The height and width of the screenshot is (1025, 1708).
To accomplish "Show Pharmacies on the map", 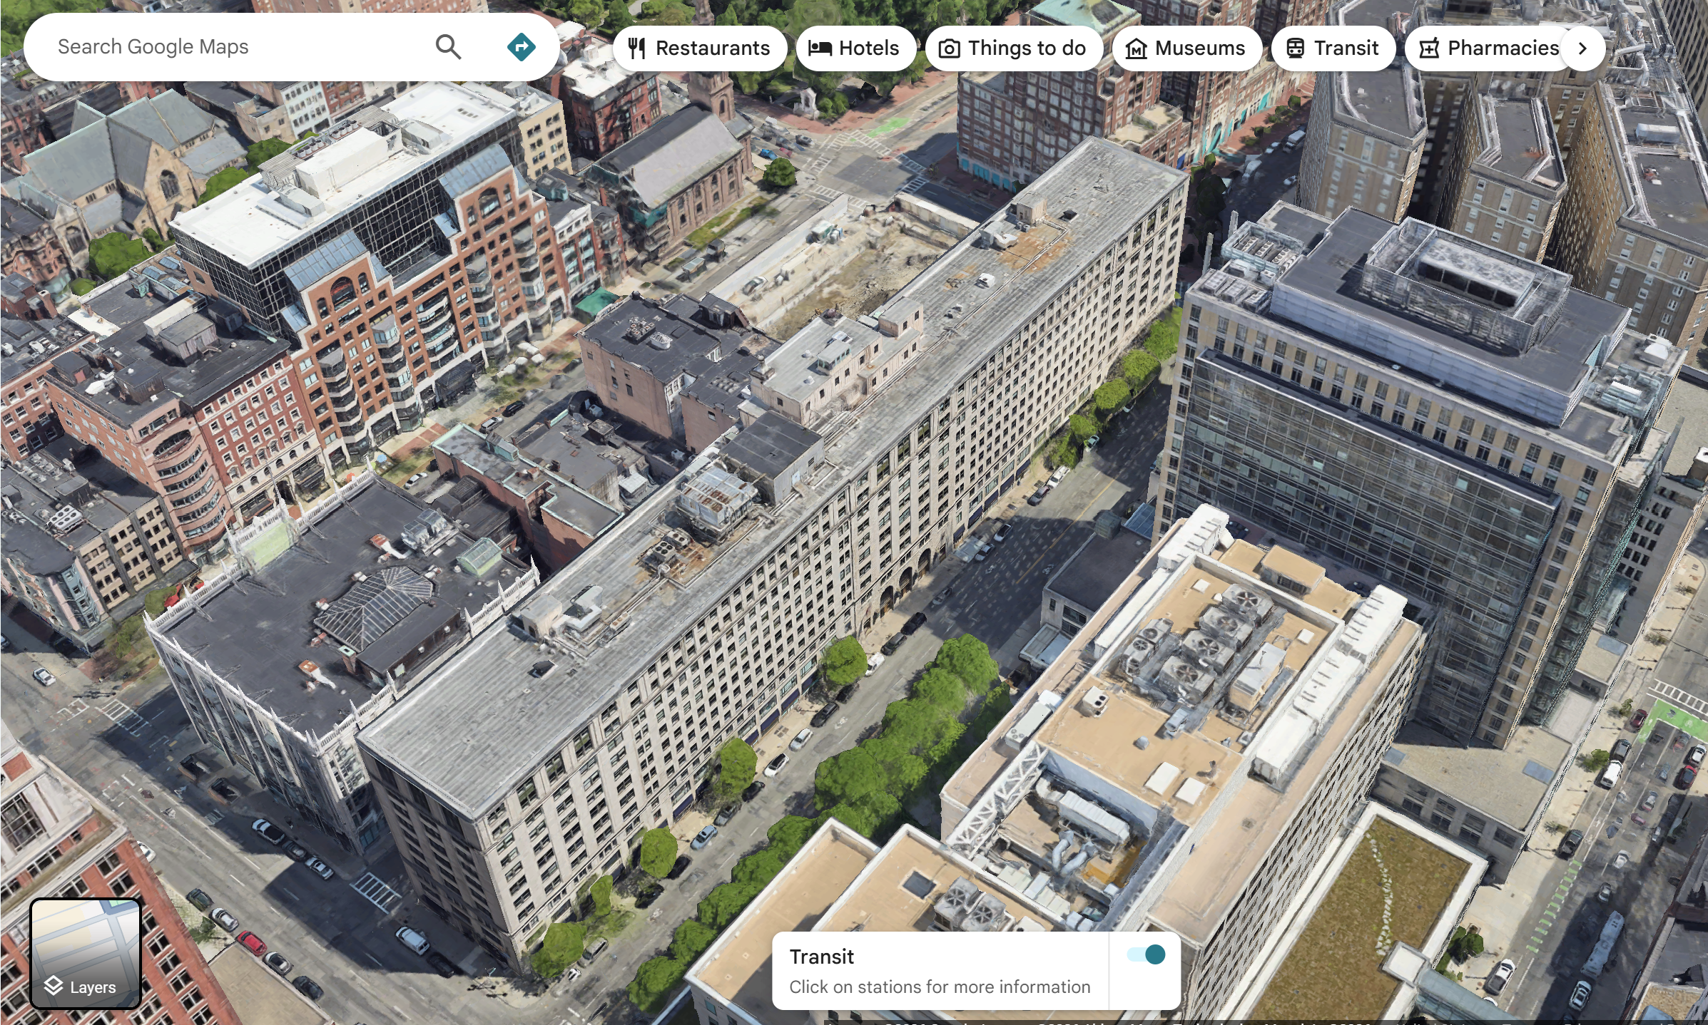I will (1490, 48).
